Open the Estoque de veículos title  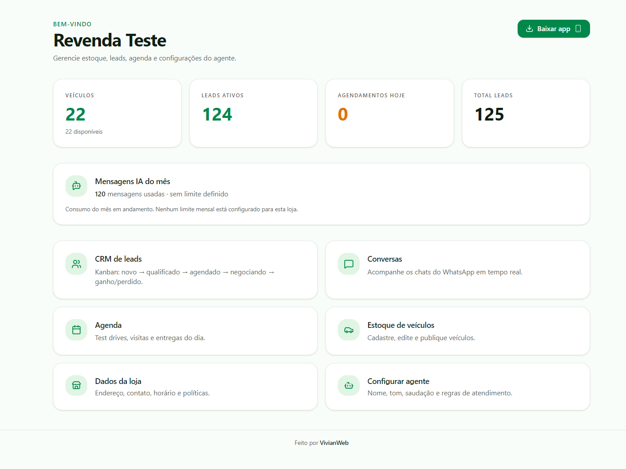pos(401,325)
